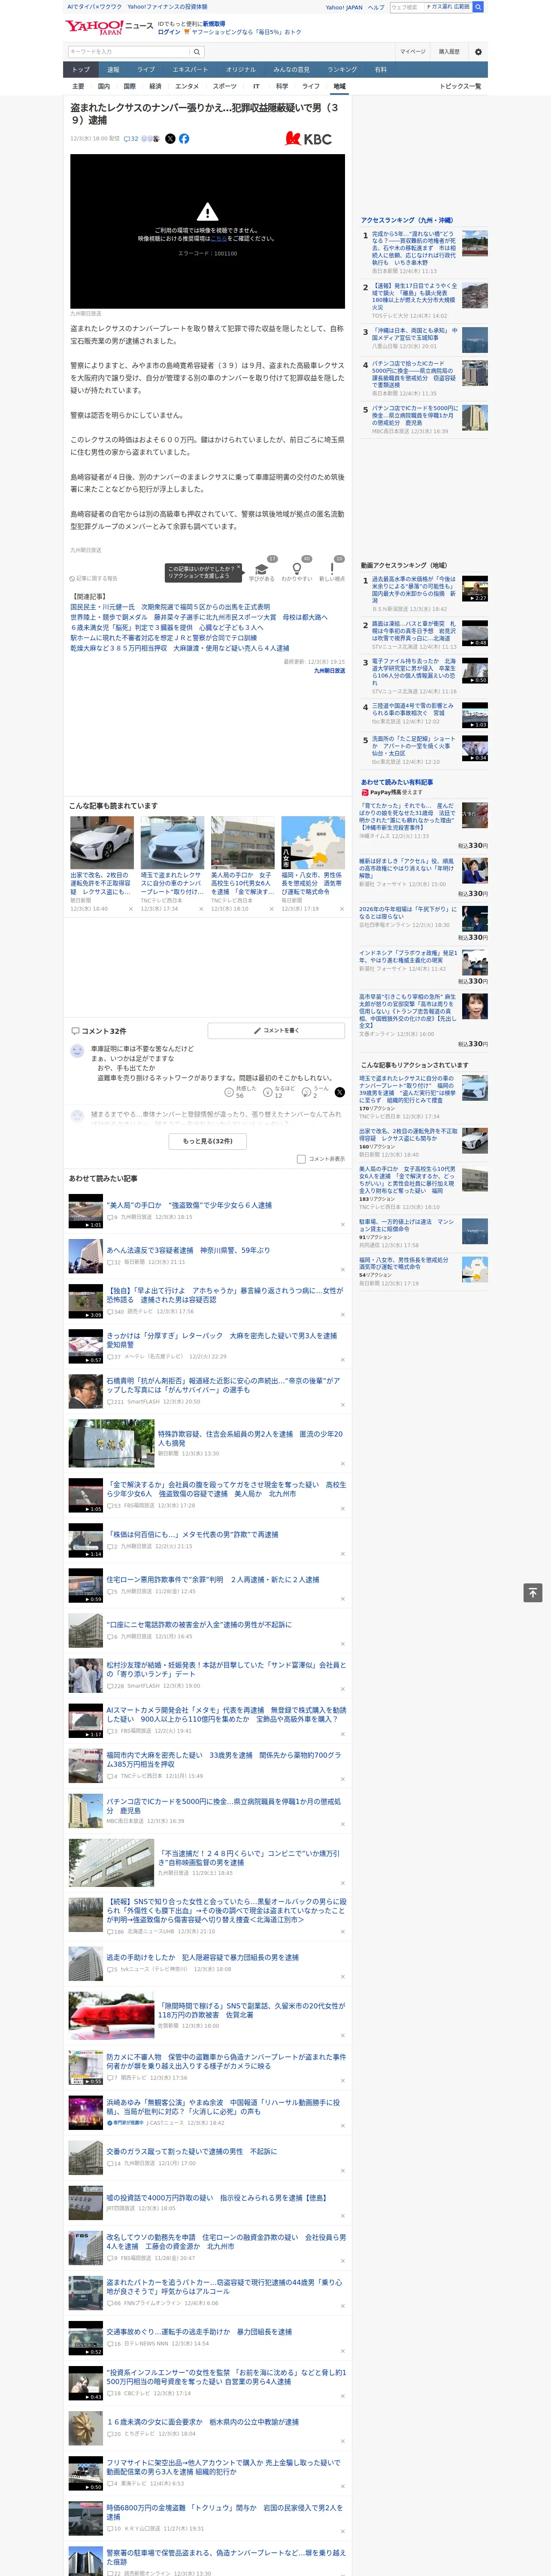The height and width of the screenshot is (2576, 551).
Task: Open "美人局"の手口か 少年少女6人逮捕 article
Action: click(189, 1205)
